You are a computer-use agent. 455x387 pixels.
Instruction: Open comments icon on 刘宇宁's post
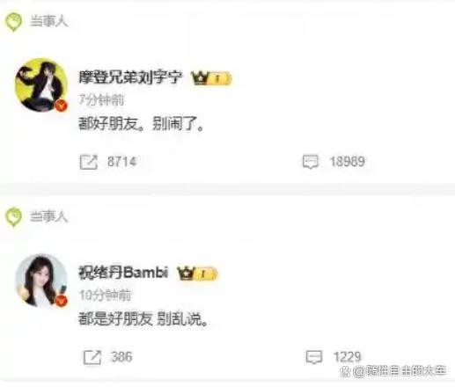coord(311,162)
